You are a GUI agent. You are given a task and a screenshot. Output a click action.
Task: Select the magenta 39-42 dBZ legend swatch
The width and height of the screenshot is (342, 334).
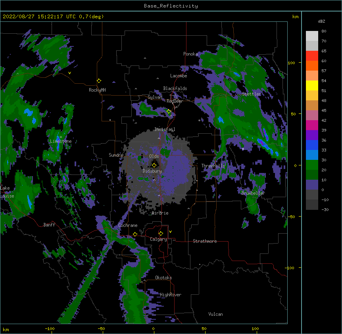coord(312,125)
